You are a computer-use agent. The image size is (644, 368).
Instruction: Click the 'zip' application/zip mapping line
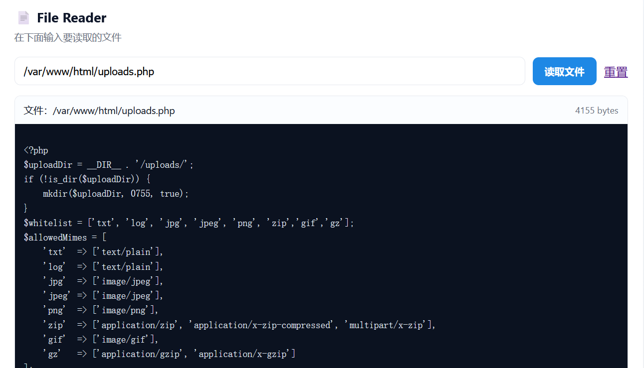pos(239,325)
